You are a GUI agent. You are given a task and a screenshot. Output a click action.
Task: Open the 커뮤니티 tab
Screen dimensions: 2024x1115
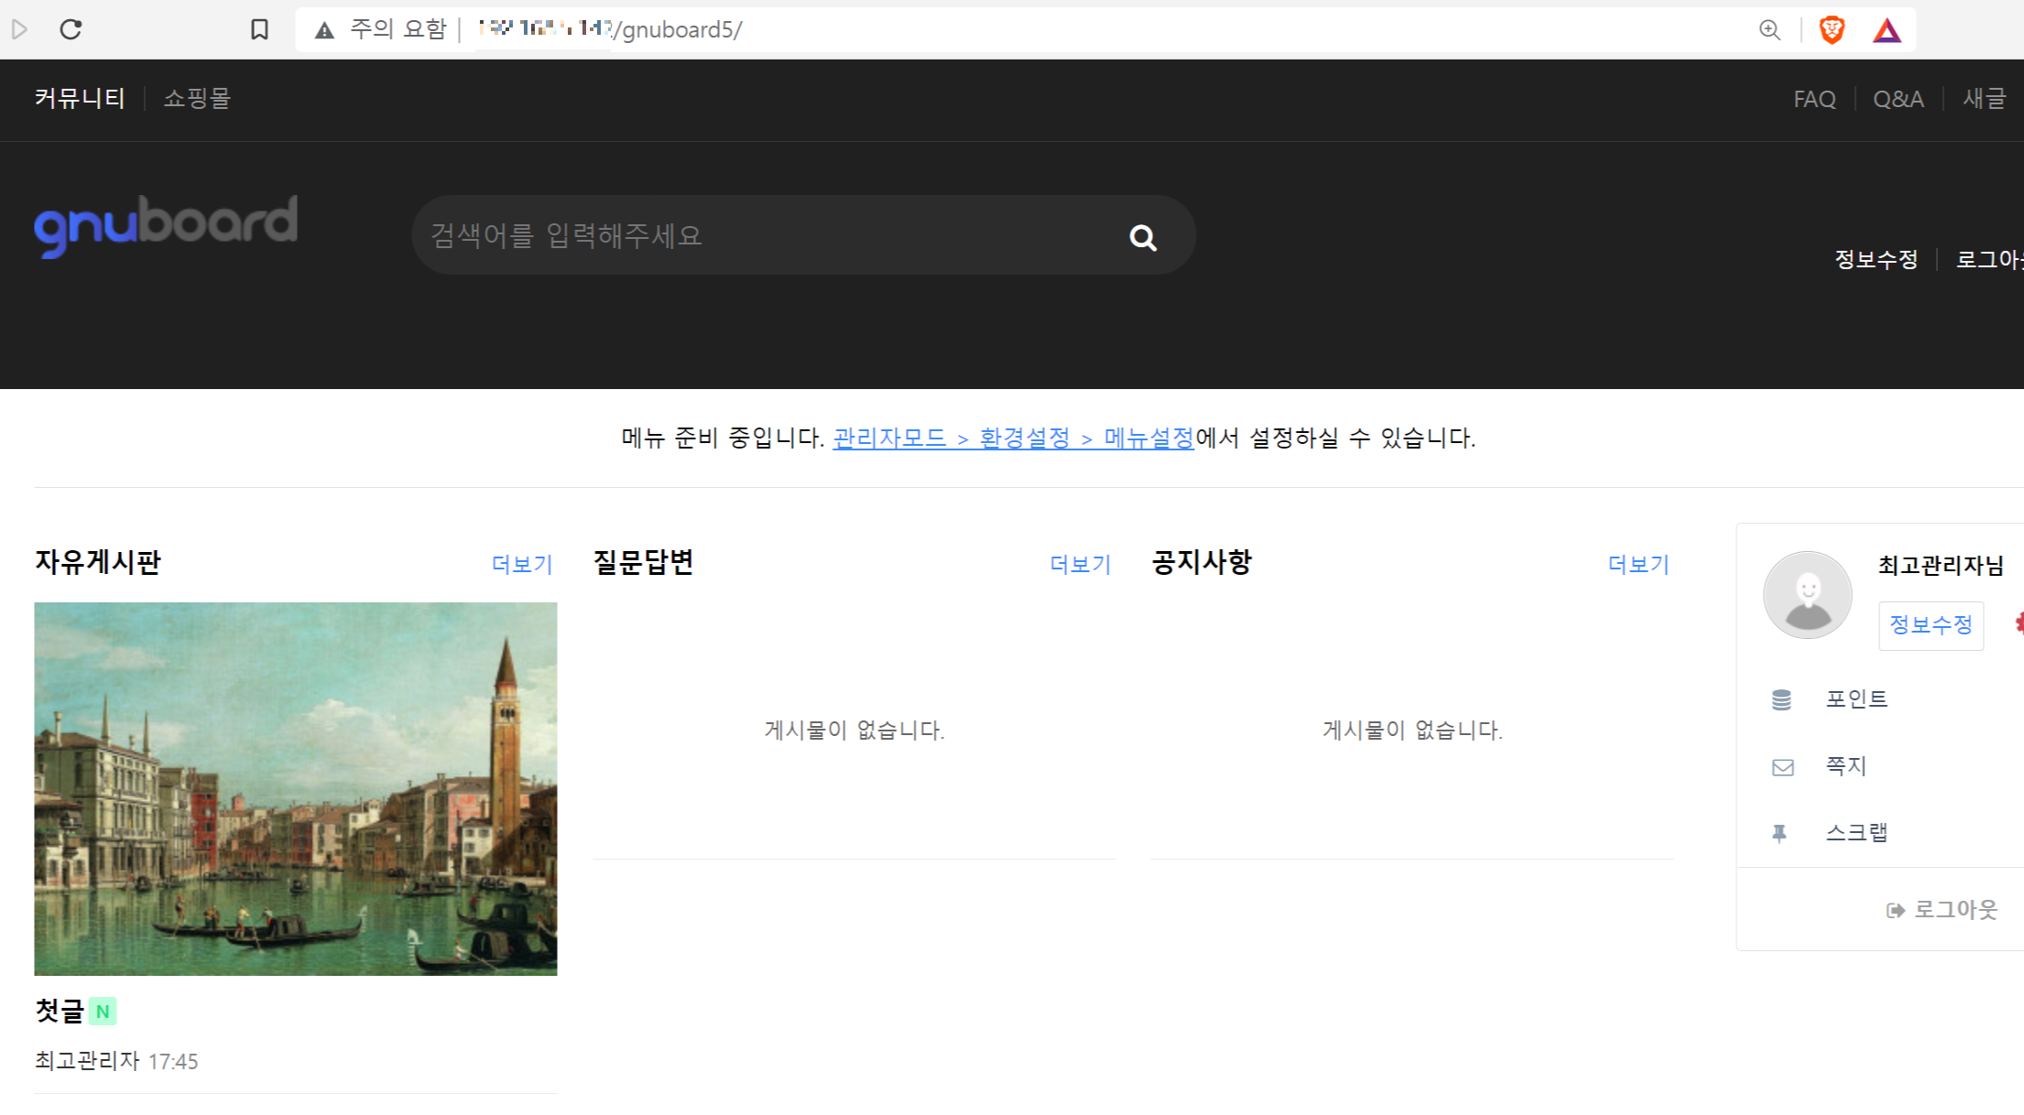pyautogui.click(x=80, y=98)
